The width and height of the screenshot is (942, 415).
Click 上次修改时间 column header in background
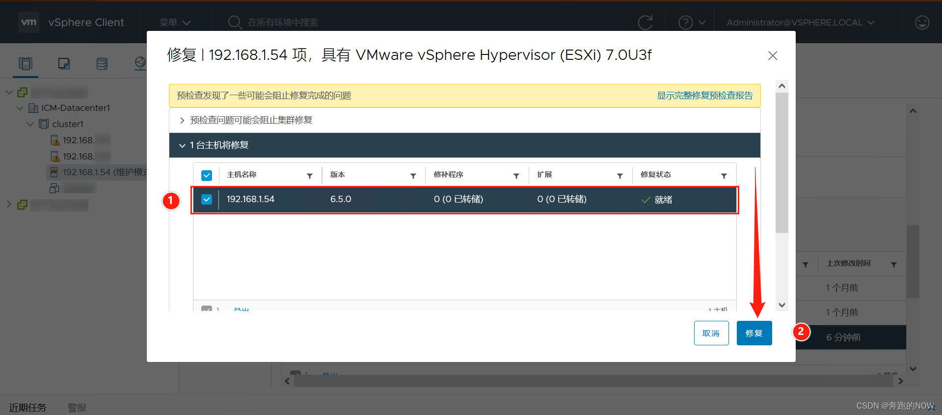[849, 263]
